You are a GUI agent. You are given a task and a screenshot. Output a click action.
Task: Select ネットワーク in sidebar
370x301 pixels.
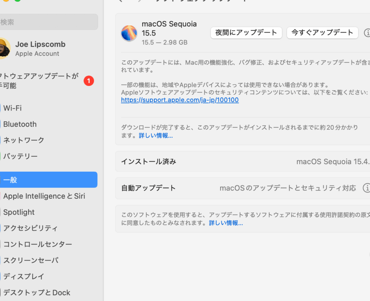pos(48,140)
